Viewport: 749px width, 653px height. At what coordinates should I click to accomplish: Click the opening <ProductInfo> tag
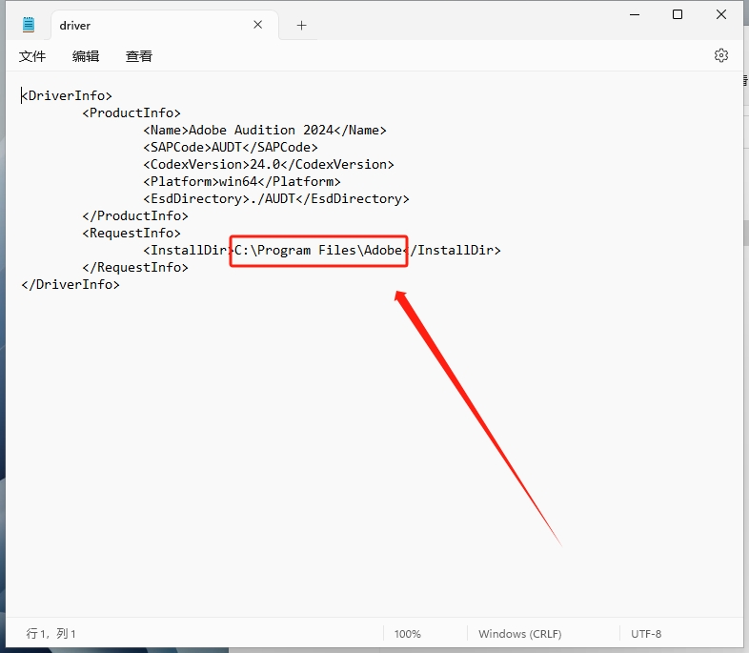coord(132,112)
